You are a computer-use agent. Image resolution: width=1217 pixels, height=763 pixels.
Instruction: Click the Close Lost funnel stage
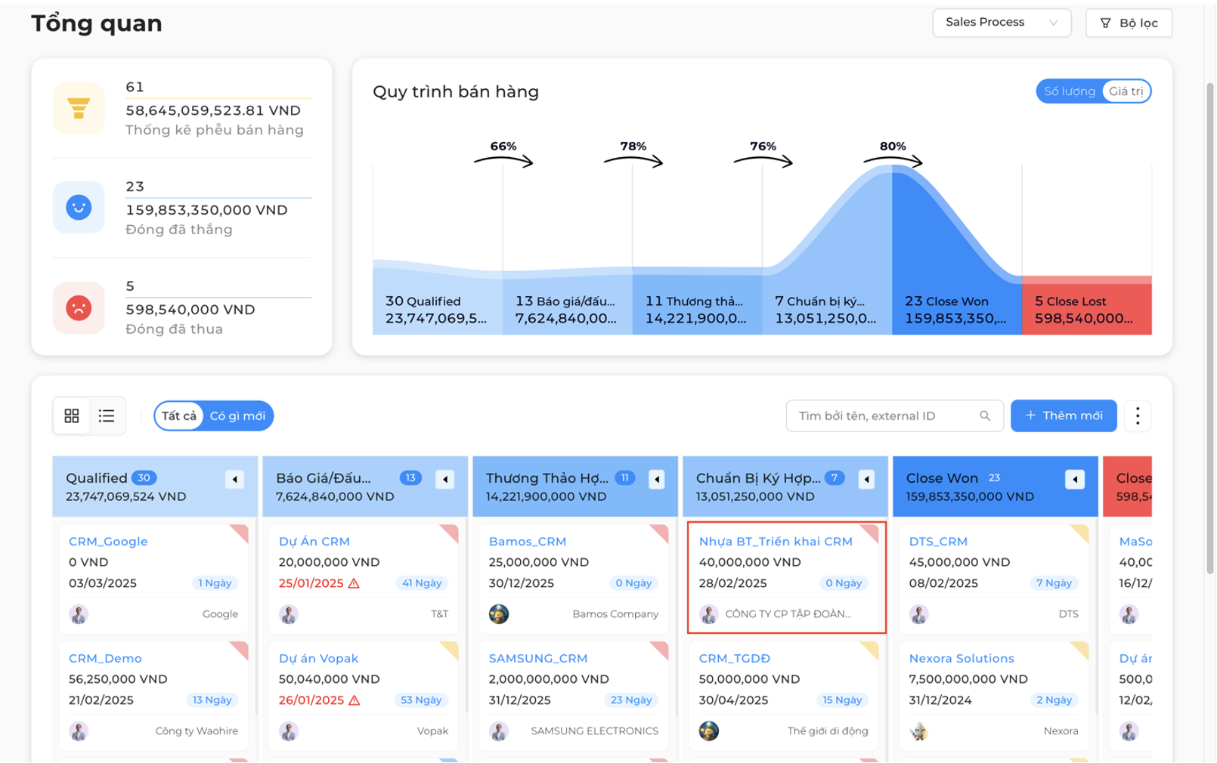1087,305
